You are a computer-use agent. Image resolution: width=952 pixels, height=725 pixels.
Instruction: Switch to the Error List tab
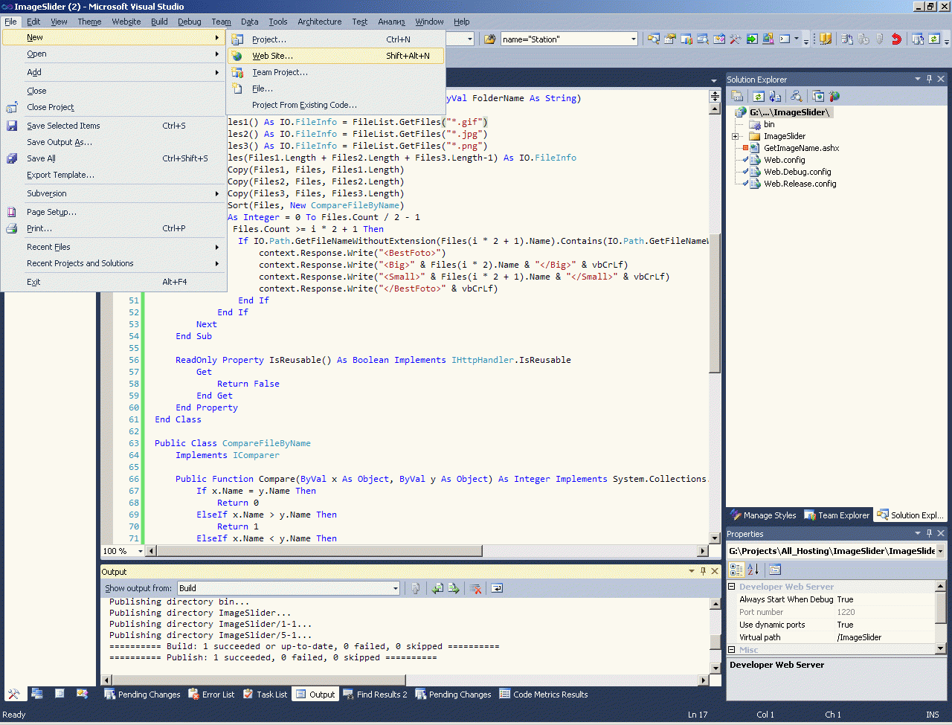click(211, 695)
